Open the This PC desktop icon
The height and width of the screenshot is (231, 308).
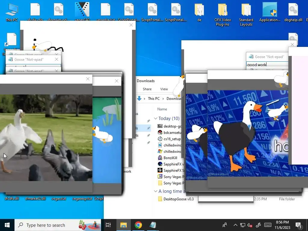coord(12,12)
